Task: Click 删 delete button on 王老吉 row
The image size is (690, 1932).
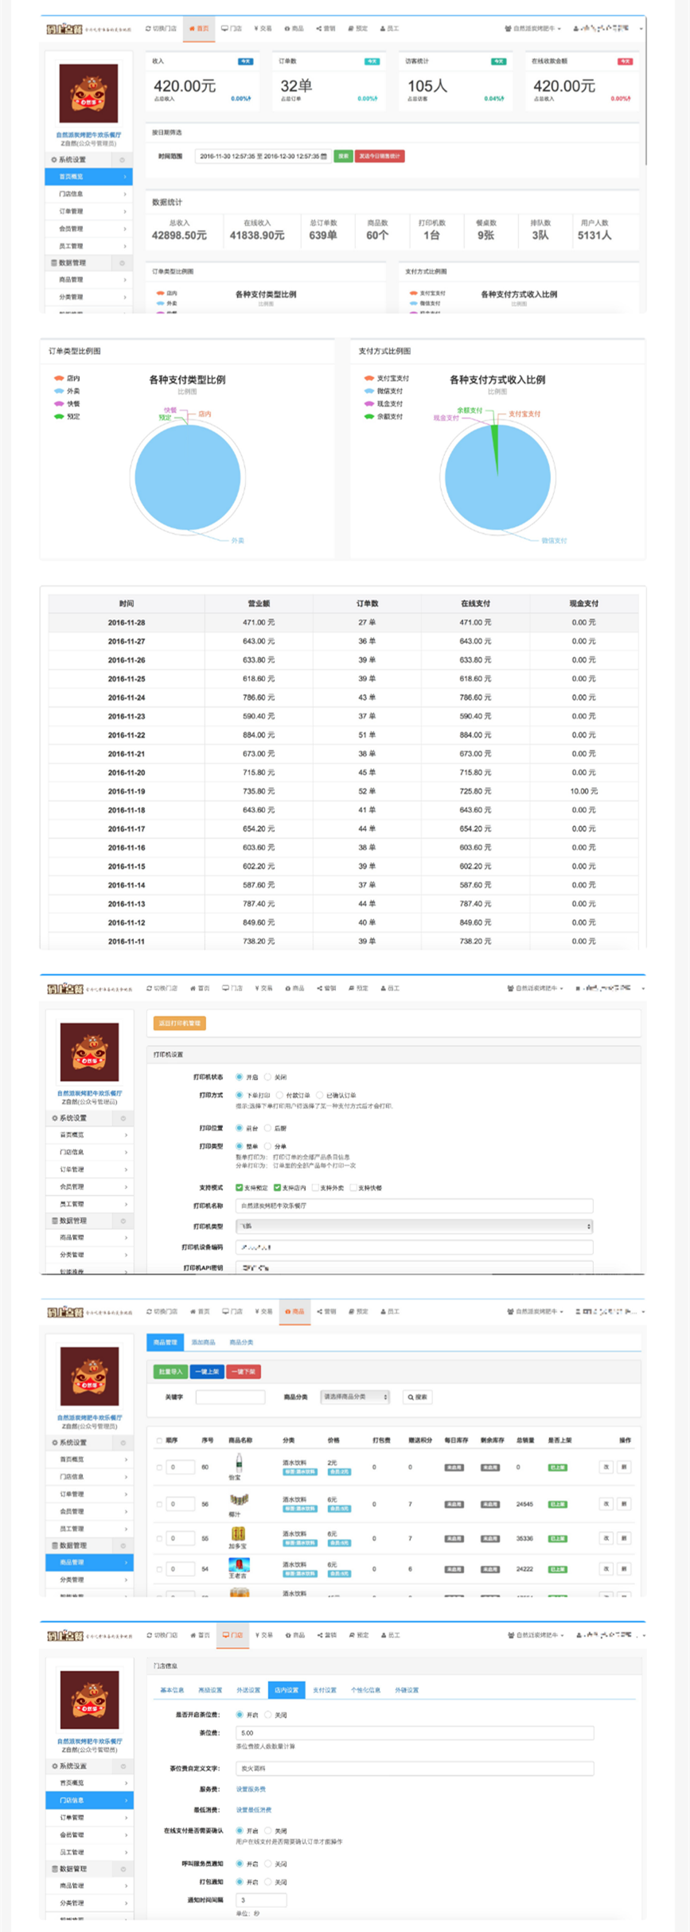Action: click(x=624, y=1569)
